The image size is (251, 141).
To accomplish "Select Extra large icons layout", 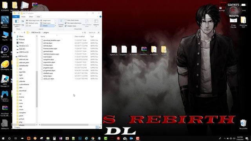I will pos(33,20).
